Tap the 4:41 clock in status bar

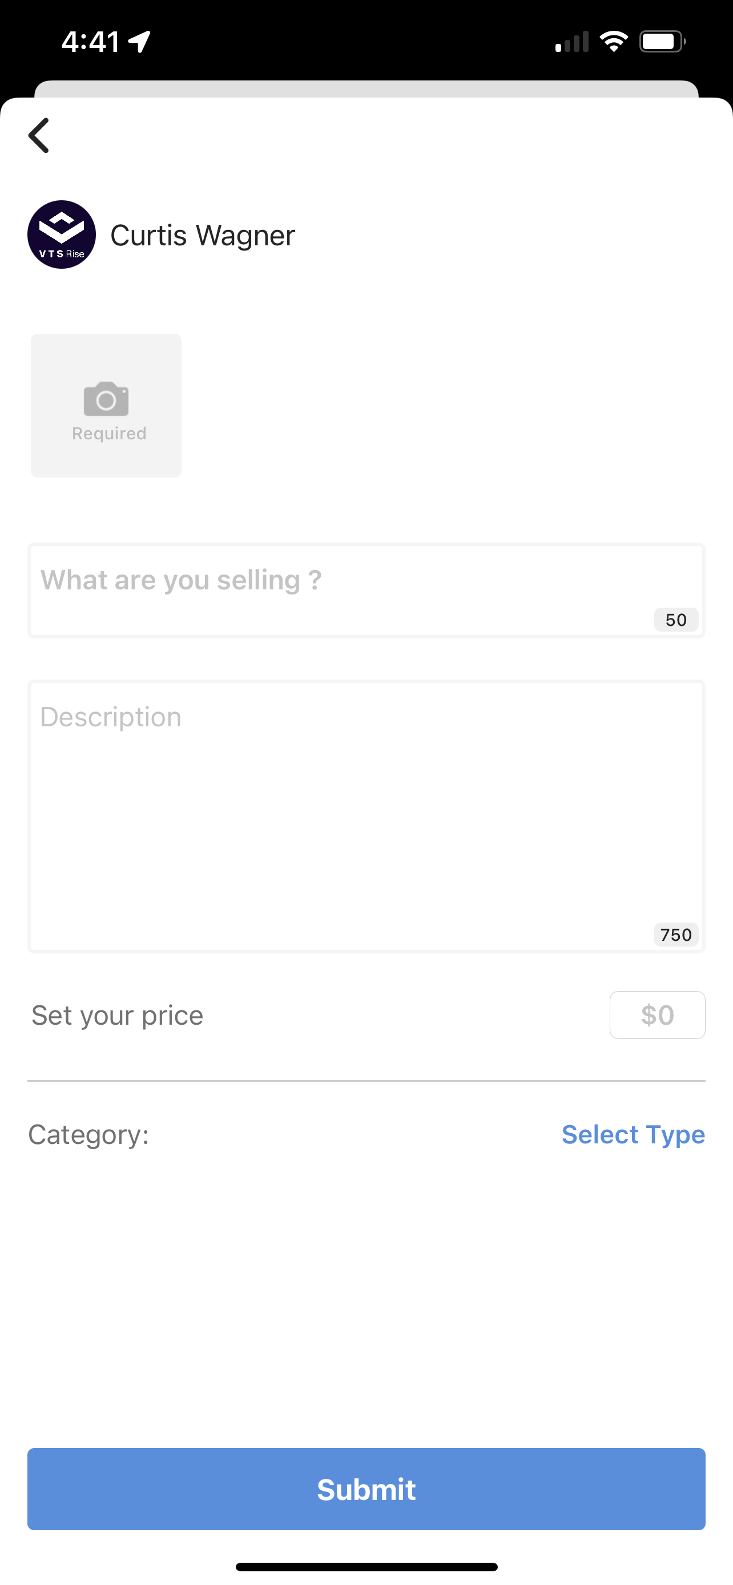(x=90, y=42)
